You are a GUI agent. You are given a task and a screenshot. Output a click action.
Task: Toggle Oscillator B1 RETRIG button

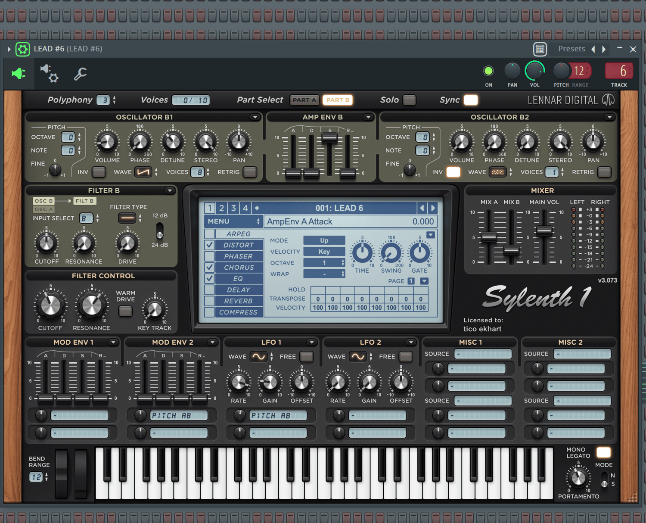tap(250, 172)
